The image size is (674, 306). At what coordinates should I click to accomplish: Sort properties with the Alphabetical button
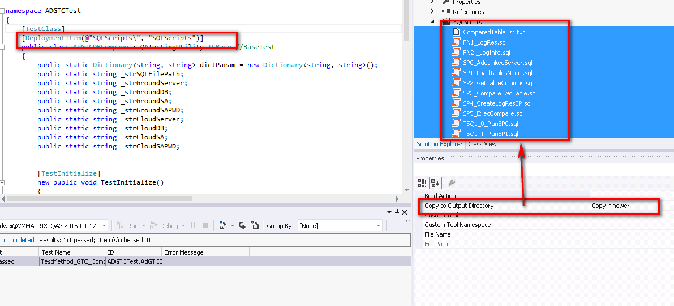pyautogui.click(x=435, y=183)
